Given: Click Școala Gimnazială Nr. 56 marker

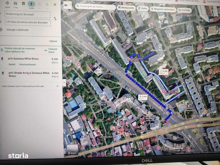Looking at the screenshot, I should click(84, 104).
